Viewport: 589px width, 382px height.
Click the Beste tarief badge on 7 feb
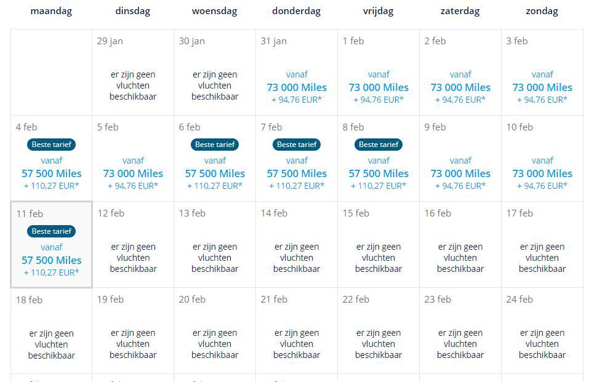[x=297, y=145]
